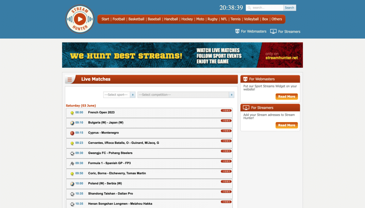Screen dimensions: 365x208
Task: Click the shield icon next to For Webmasters in header
Action: [237, 31]
